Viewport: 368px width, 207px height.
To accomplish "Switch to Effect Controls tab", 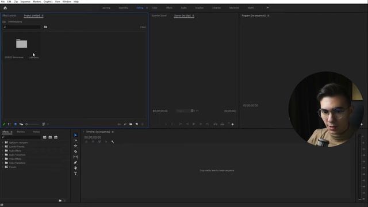I will coord(9,16).
